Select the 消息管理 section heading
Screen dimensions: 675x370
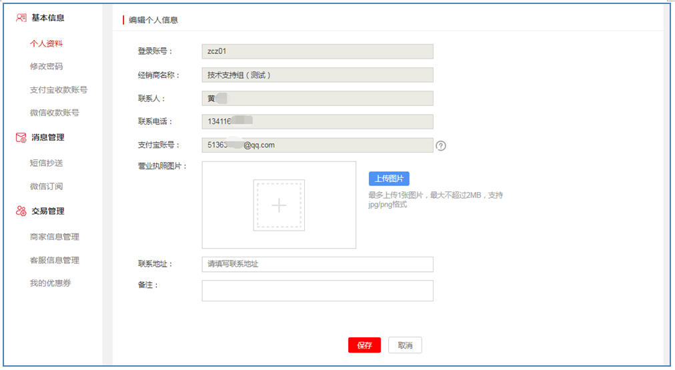tap(48, 137)
